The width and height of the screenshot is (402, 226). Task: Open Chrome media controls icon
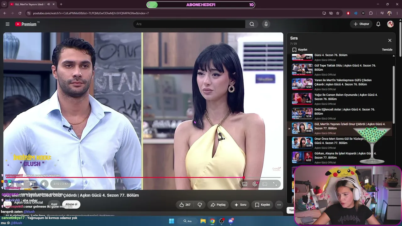click(x=382, y=13)
